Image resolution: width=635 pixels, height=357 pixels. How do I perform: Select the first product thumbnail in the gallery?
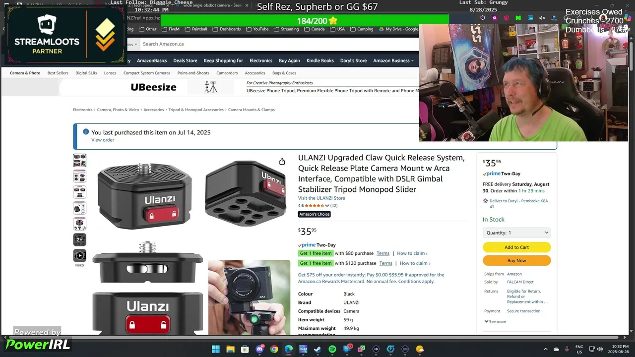[x=79, y=160]
